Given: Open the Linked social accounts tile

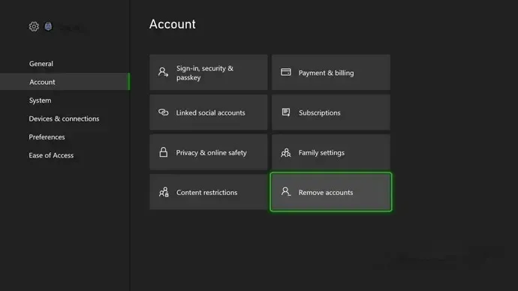Looking at the screenshot, I should 209,112.
